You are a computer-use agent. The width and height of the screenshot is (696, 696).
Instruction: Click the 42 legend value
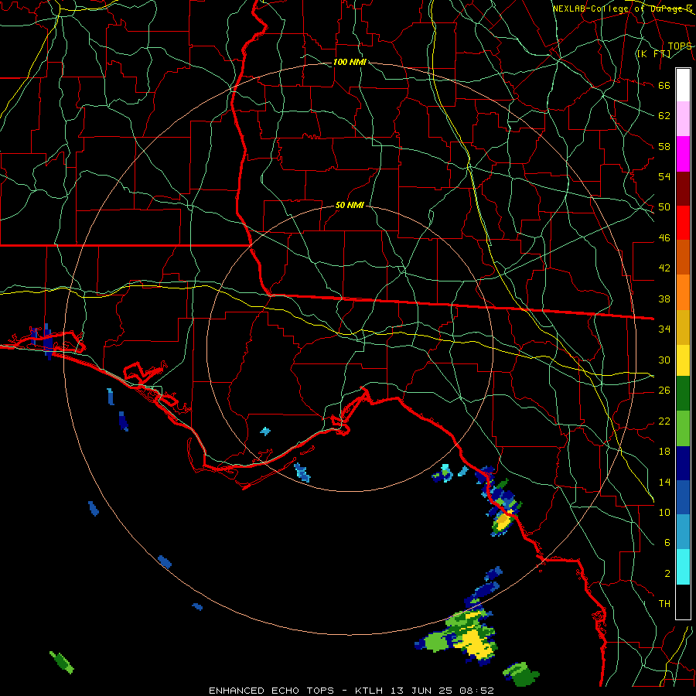(x=664, y=268)
